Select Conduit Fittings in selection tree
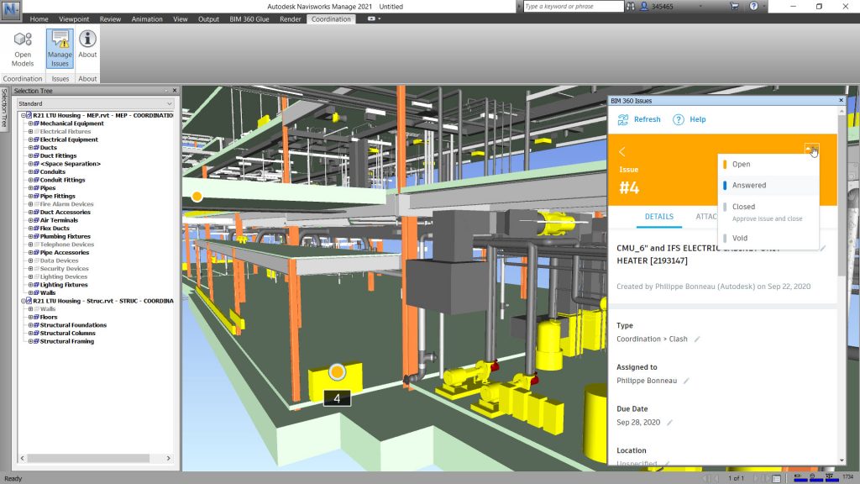 (x=62, y=180)
